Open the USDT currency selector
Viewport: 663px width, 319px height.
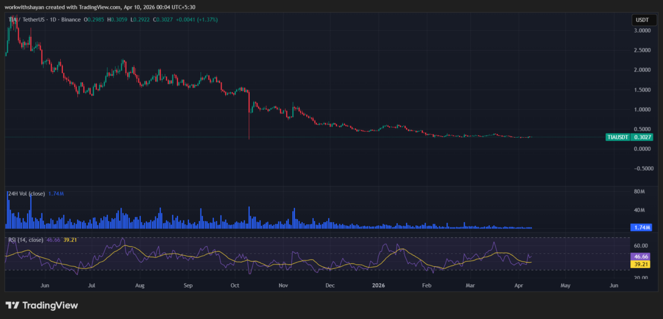pos(642,20)
